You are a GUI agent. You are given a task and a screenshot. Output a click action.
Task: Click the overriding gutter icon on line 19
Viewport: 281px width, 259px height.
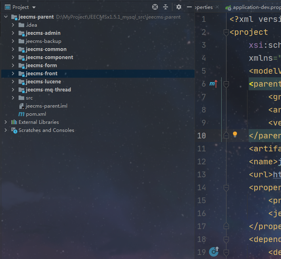[x=214, y=251]
